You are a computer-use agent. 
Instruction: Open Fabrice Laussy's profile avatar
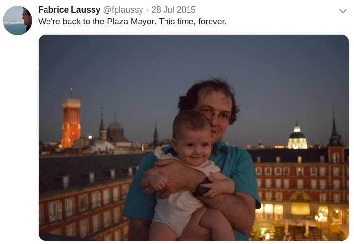point(18,21)
